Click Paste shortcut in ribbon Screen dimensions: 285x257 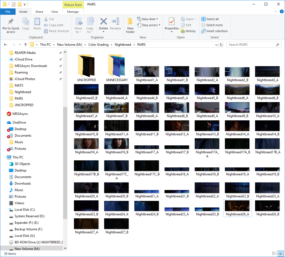coord(57,31)
